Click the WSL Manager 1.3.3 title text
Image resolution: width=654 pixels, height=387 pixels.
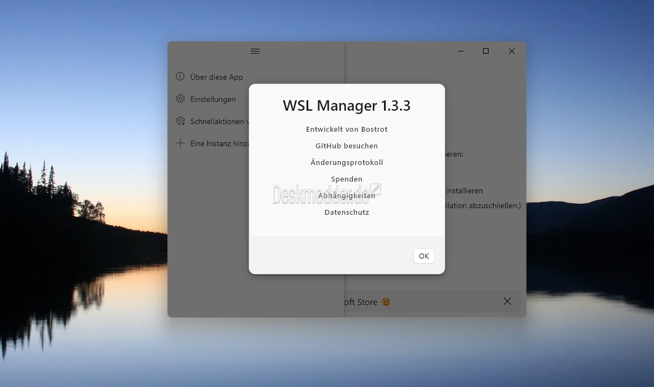pyautogui.click(x=346, y=106)
